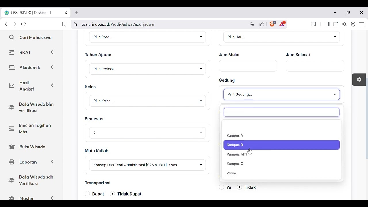Expand the RKAT menu chevron

point(52,52)
